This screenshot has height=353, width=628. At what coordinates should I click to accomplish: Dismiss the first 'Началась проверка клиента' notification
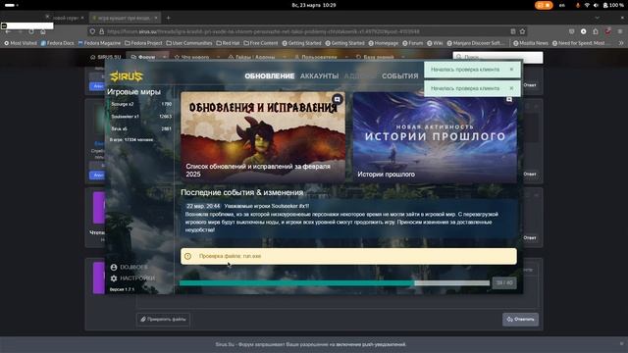[x=511, y=70]
